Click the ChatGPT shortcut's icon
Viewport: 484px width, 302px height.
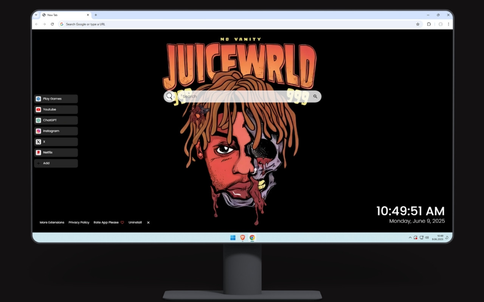pos(38,120)
